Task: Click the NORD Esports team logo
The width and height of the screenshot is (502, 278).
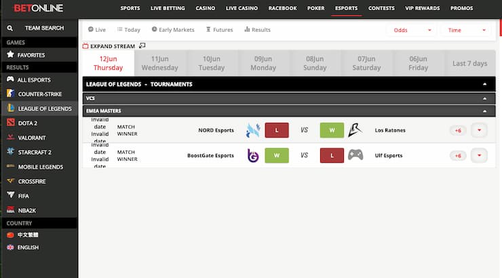Action: (253, 130)
